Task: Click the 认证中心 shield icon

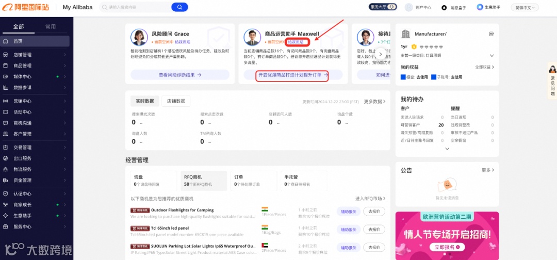Action: (x=5, y=194)
